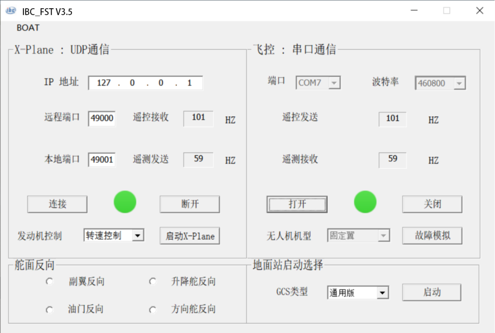Click the 远程端口 input field

pos(102,118)
